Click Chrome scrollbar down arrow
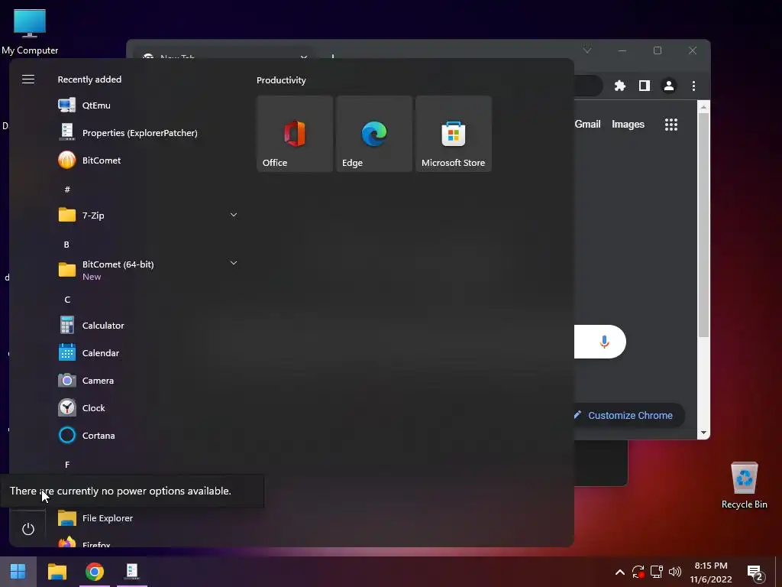This screenshot has height=587, width=782. click(x=703, y=433)
